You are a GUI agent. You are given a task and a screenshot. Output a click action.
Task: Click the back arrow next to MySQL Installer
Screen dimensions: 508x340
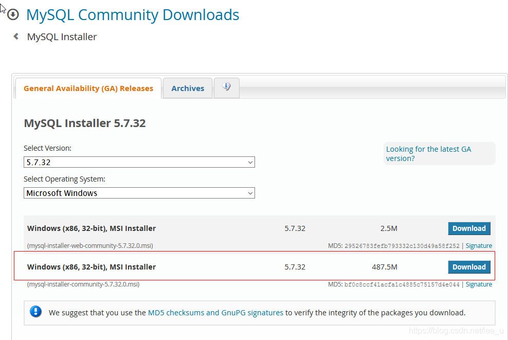tap(16, 37)
